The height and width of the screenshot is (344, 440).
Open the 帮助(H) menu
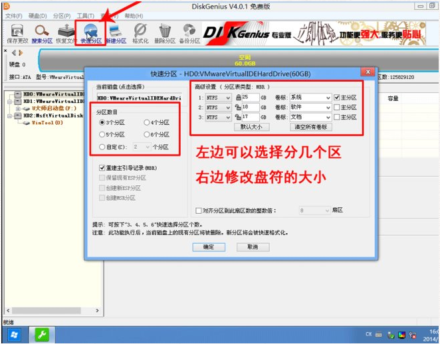(134, 16)
